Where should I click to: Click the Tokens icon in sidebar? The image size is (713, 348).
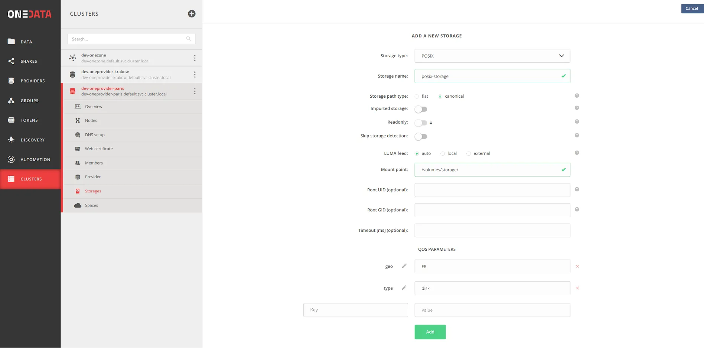click(x=12, y=120)
